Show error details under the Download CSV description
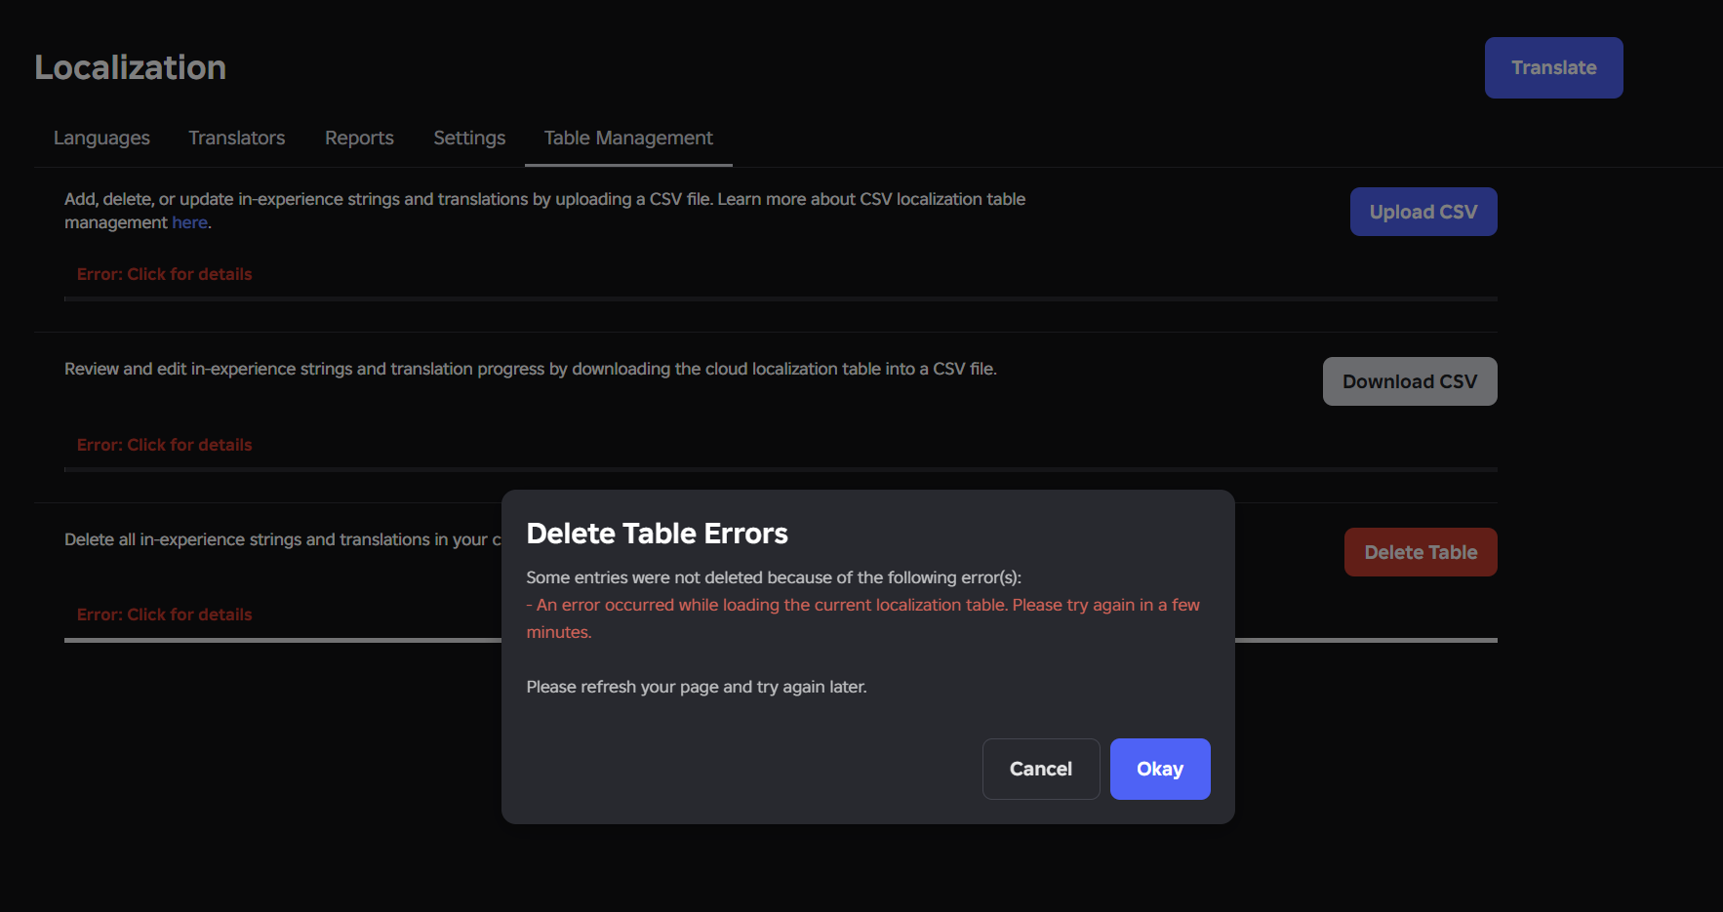This screenshot has width=1723, height=912. tap(164, 445)
